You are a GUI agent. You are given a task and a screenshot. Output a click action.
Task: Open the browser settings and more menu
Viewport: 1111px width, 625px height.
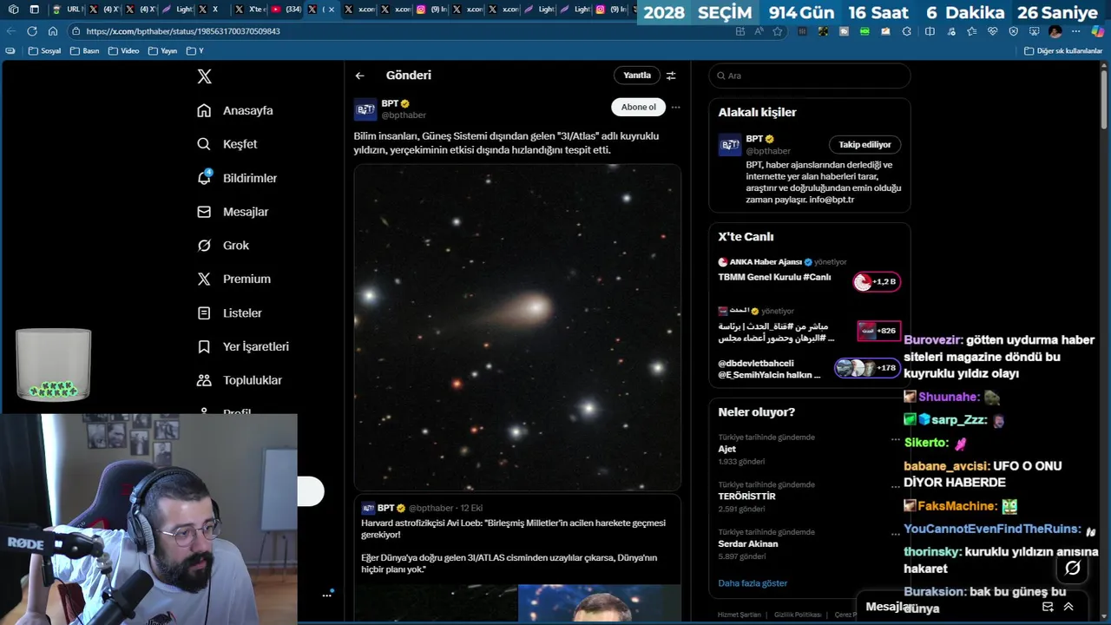point(1076,31)
